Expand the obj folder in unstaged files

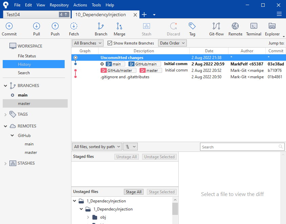88,217
